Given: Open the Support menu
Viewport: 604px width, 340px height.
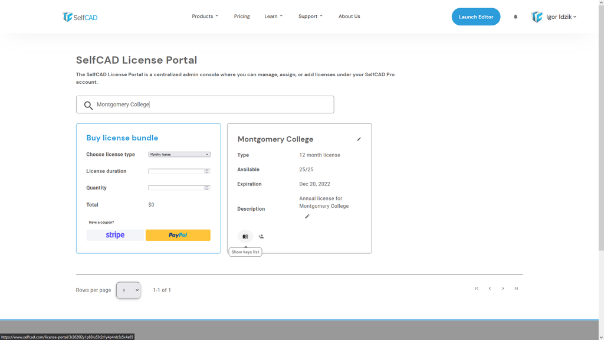Looking at the screenshot, I should click(310, 16).
